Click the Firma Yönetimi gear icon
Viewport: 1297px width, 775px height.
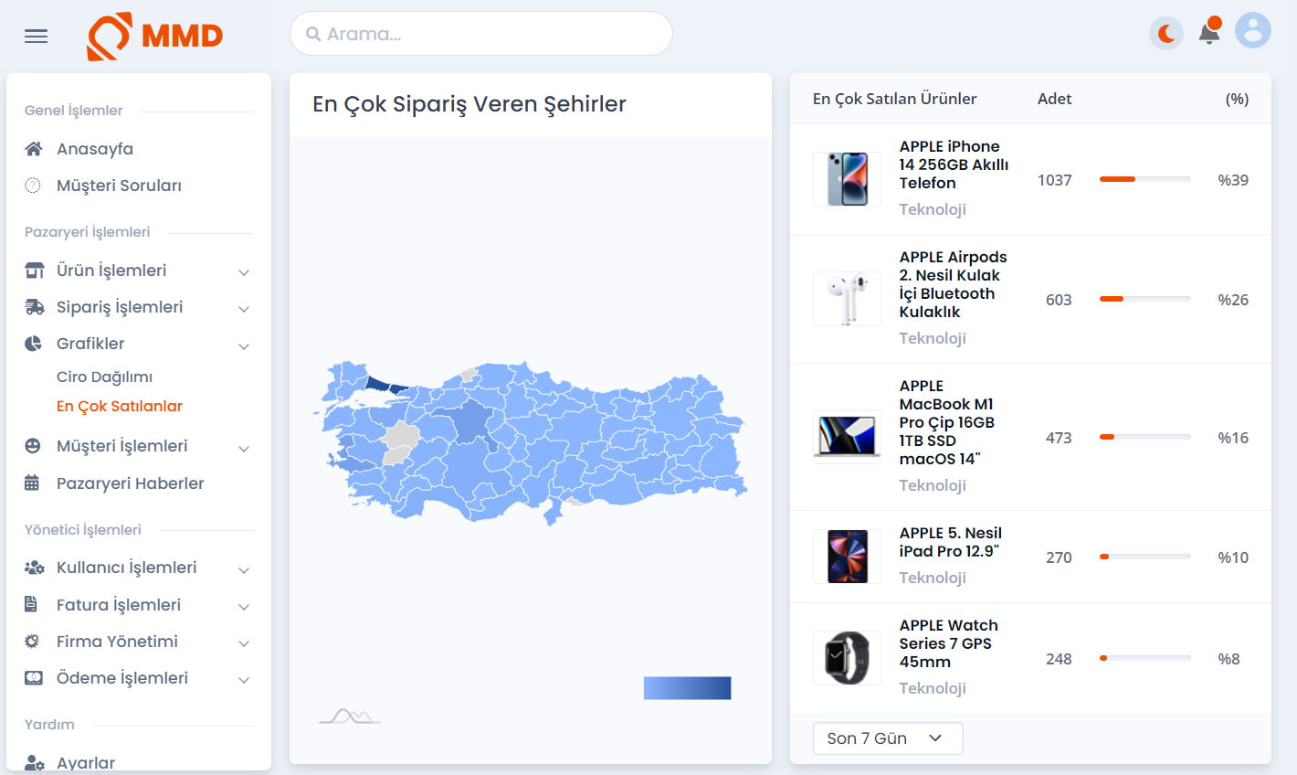(32, 642)
